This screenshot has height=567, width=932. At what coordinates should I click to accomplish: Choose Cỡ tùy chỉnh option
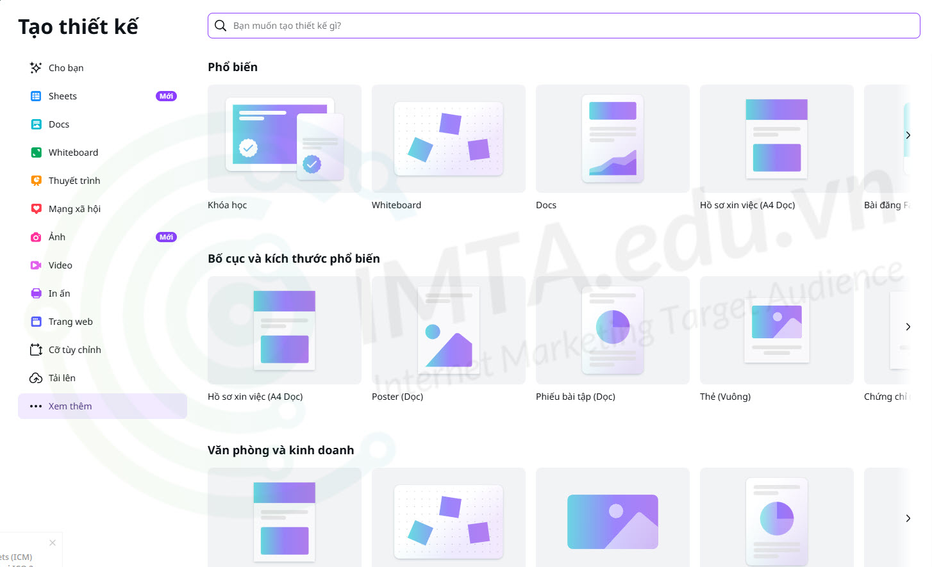pyautogui.click(x=103, y=350)
